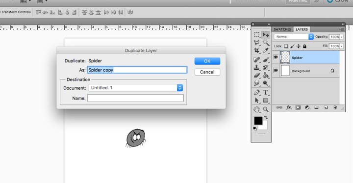
Task: Select the Smudge tool
Action: click(256, 83)
